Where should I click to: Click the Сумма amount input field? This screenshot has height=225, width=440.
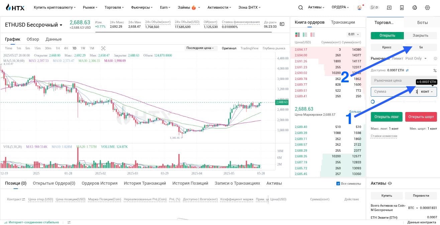[x=404, y=92]
